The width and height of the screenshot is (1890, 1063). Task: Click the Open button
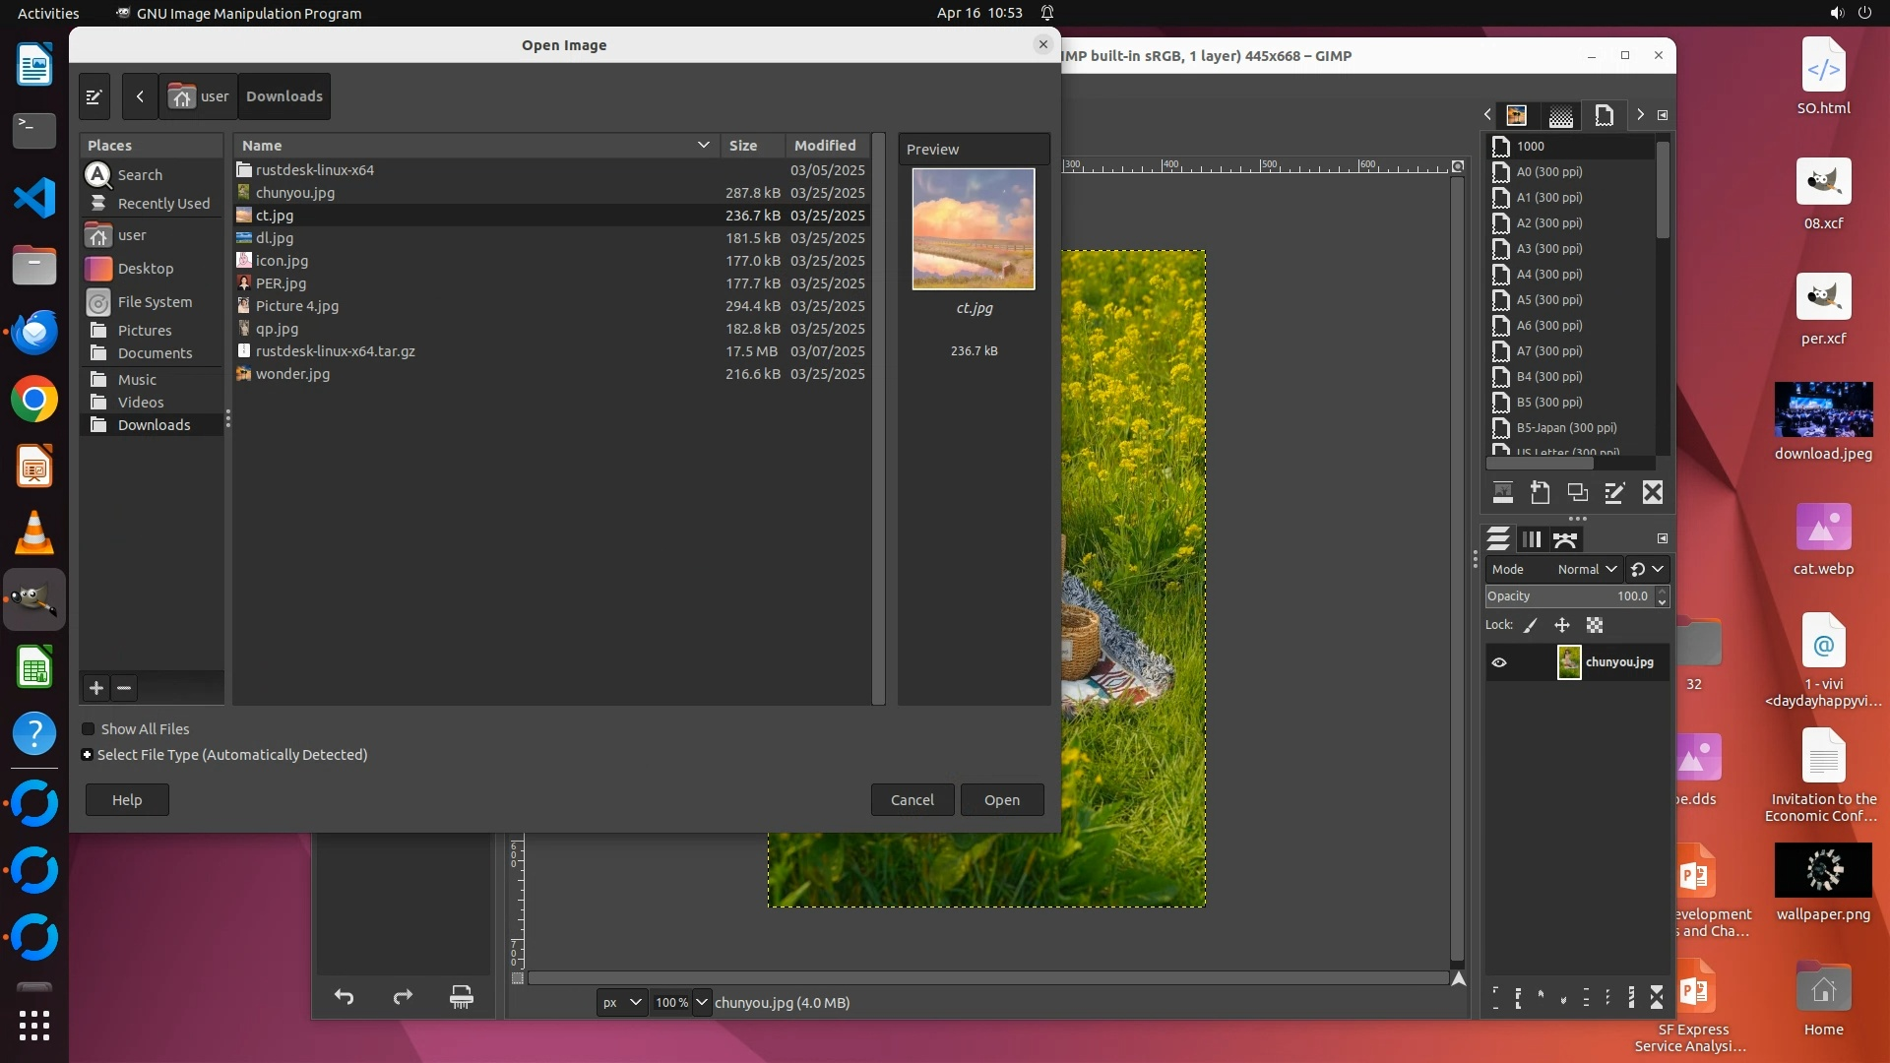(1001, 800)
